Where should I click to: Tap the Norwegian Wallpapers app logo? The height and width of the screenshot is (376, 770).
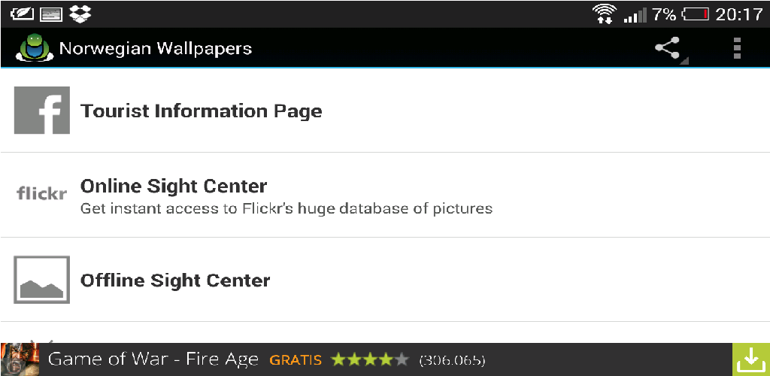tap(33, 49)
